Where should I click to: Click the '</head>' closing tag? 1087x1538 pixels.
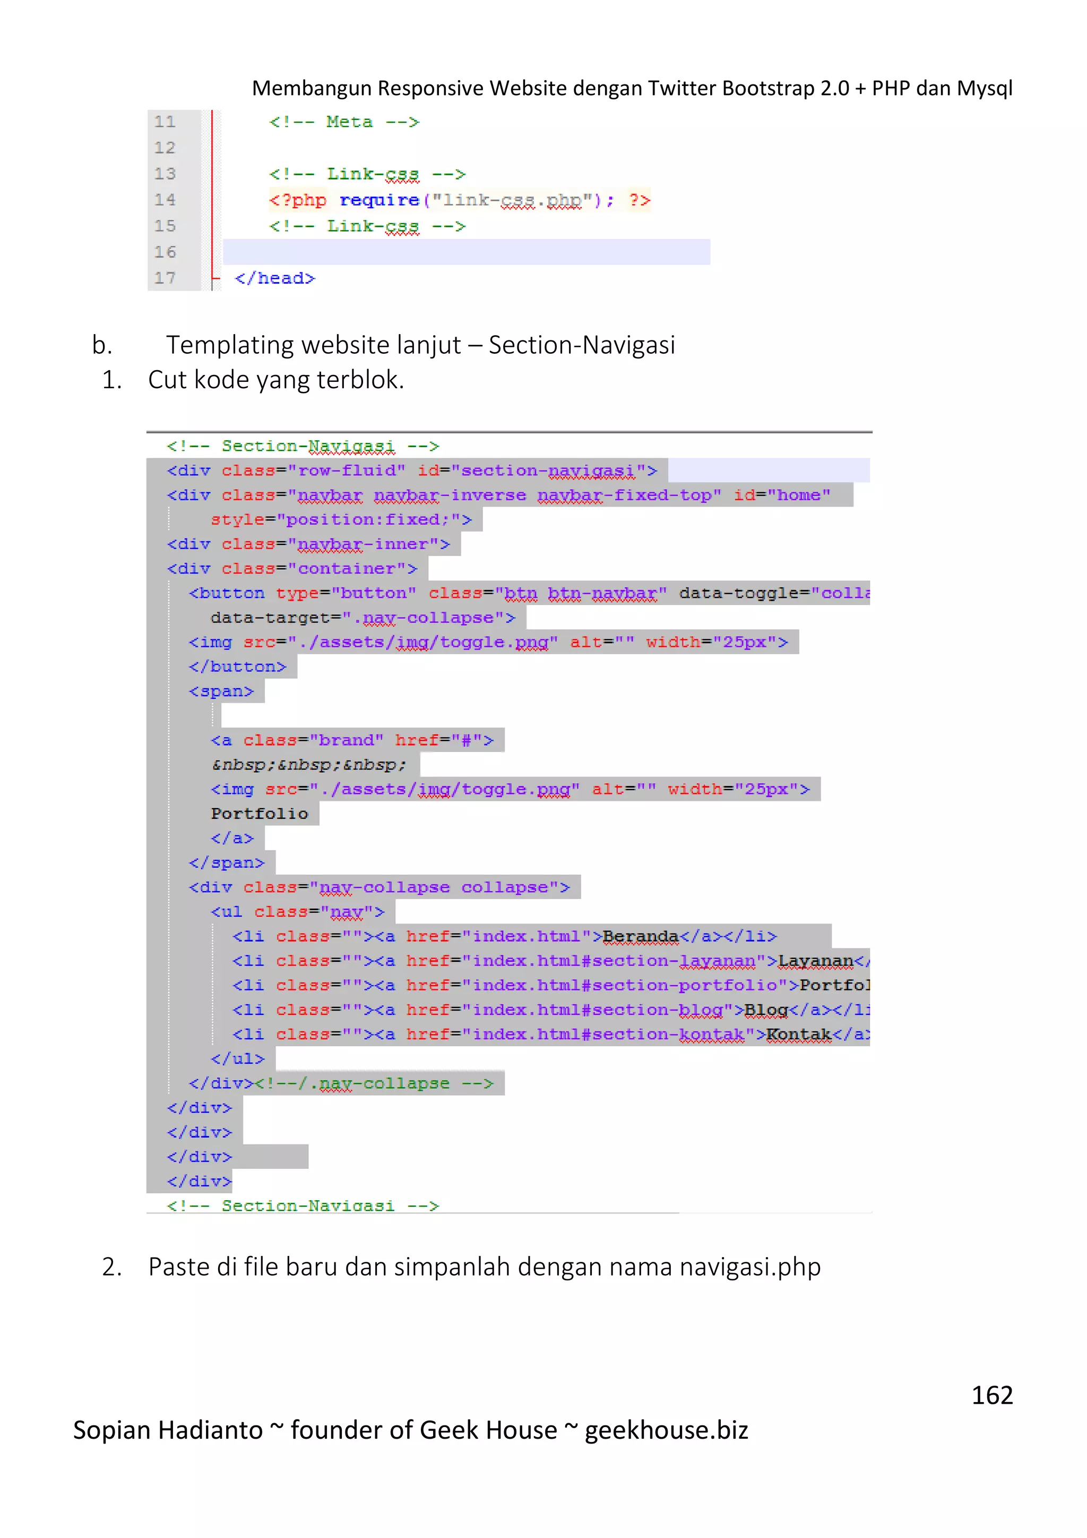pos(274,278)
